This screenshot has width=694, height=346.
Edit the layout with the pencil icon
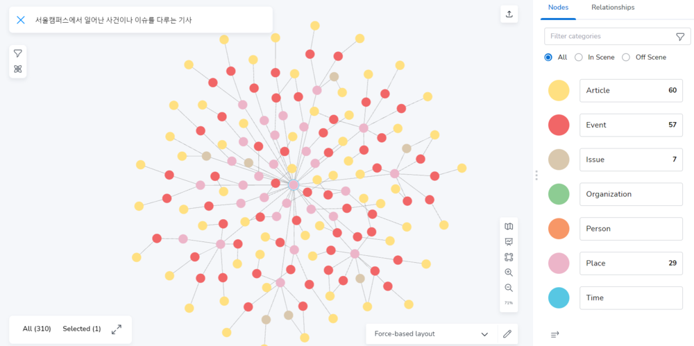pos(507,334)
